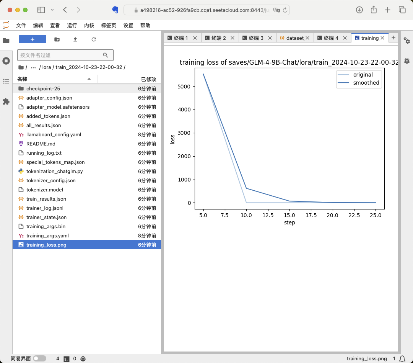Image resolution: width=413 pixels, height=363 pixels.
Task: Select trainer_log.jsonl file
Action: (x=45, y=208)
